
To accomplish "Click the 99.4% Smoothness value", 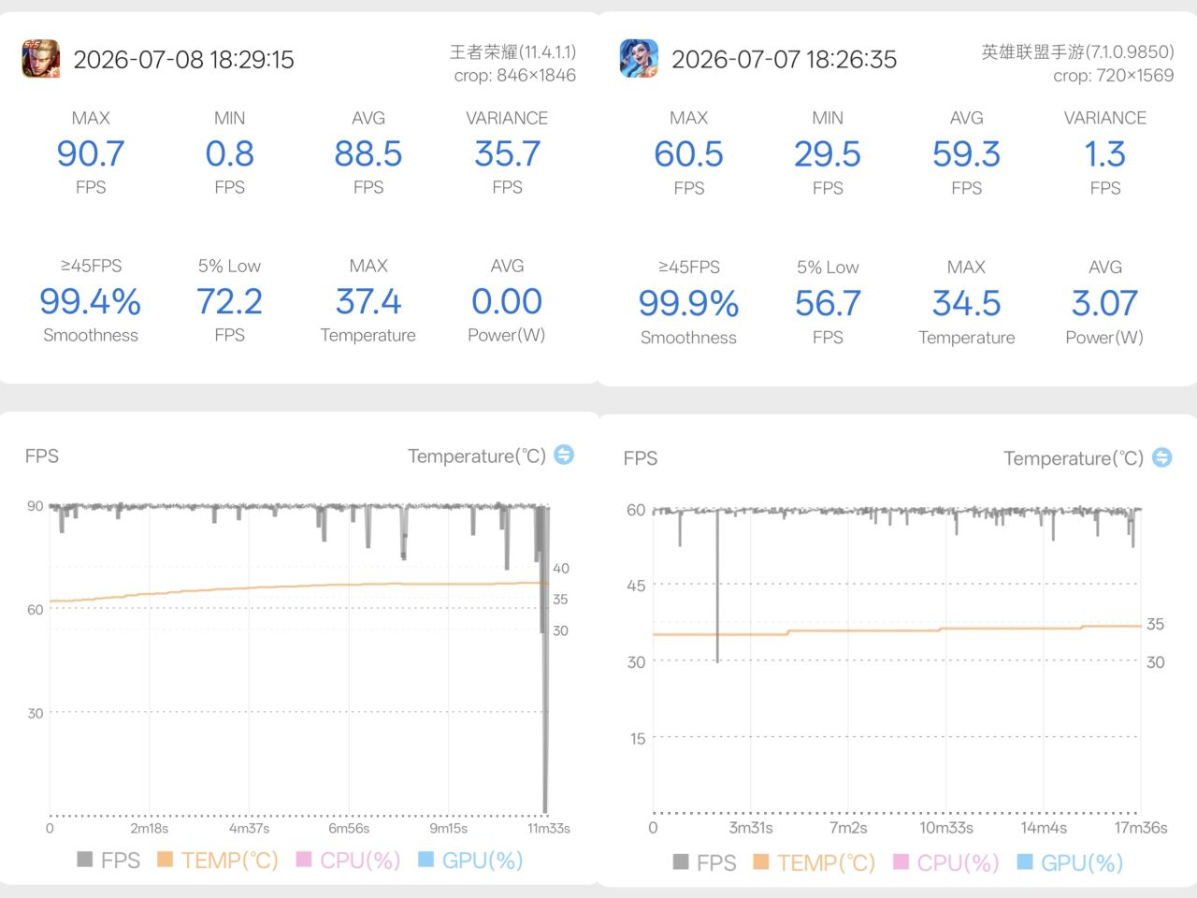I will pyautogui.click(x=91, y=301).
